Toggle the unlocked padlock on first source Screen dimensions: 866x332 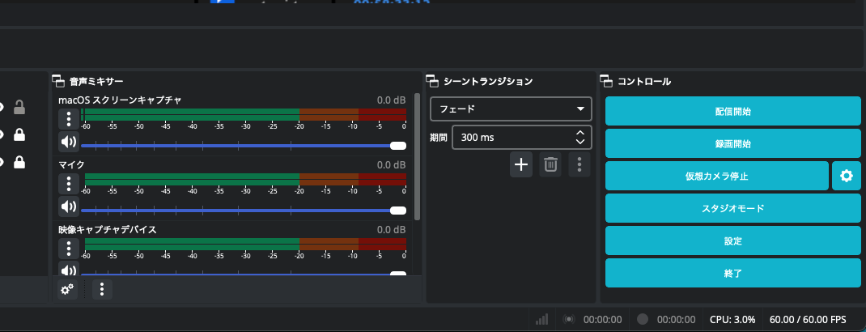19,107
